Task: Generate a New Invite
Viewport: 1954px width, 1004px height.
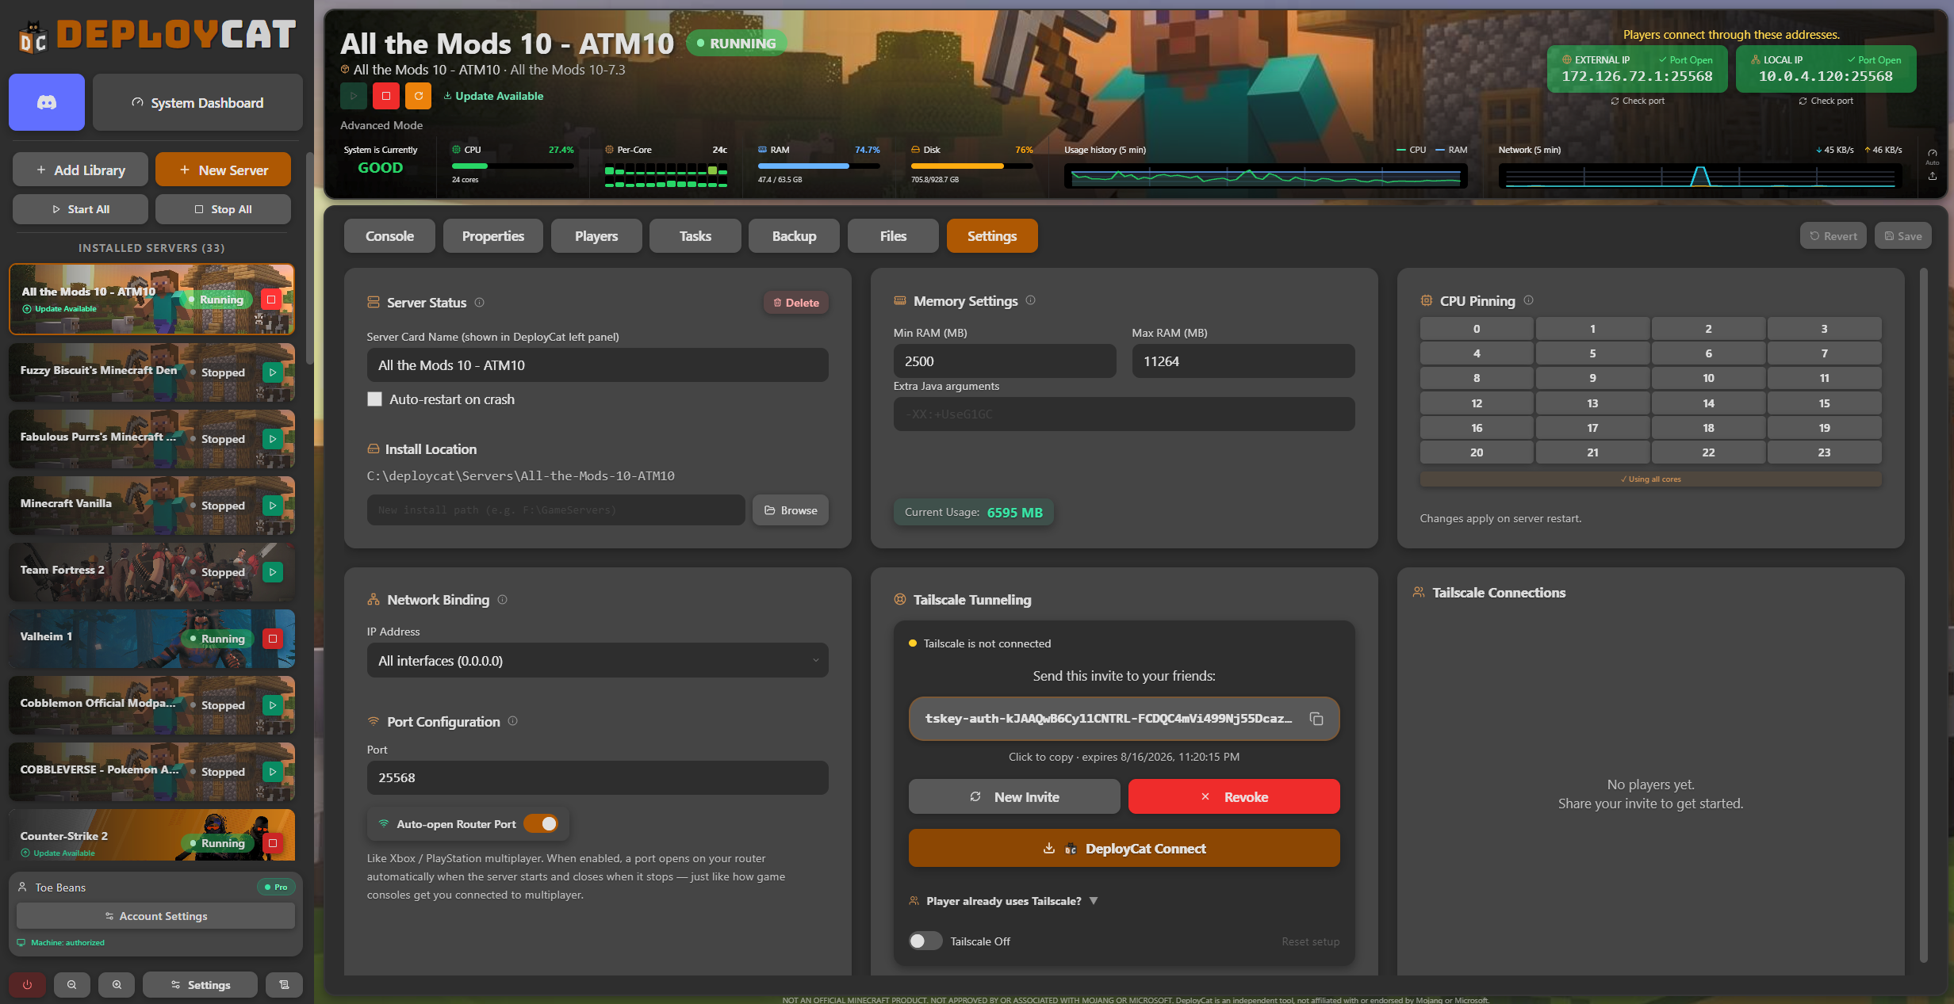Action: coord(1014,796)
